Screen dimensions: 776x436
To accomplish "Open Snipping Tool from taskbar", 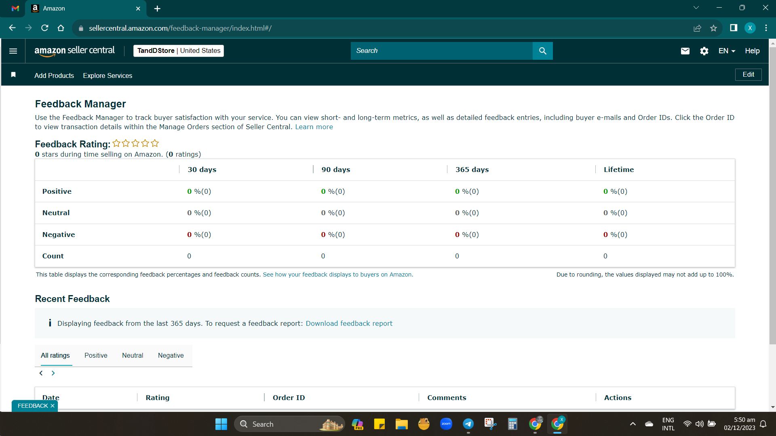I will pos(490,424).
